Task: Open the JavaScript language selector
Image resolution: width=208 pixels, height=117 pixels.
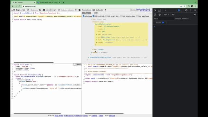Action: [x=49, y=10]
